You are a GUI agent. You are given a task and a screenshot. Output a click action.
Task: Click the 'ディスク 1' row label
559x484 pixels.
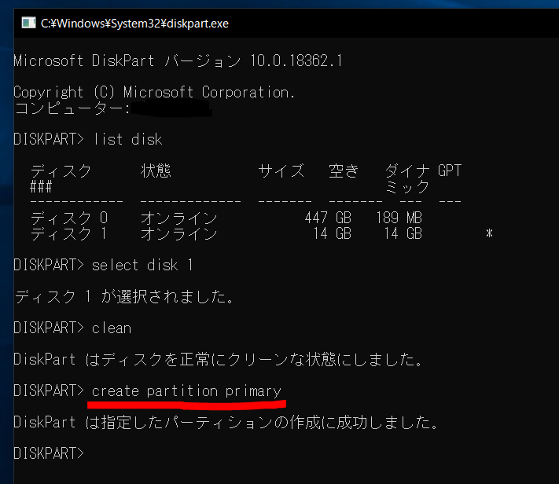click(x=68, y=233)
